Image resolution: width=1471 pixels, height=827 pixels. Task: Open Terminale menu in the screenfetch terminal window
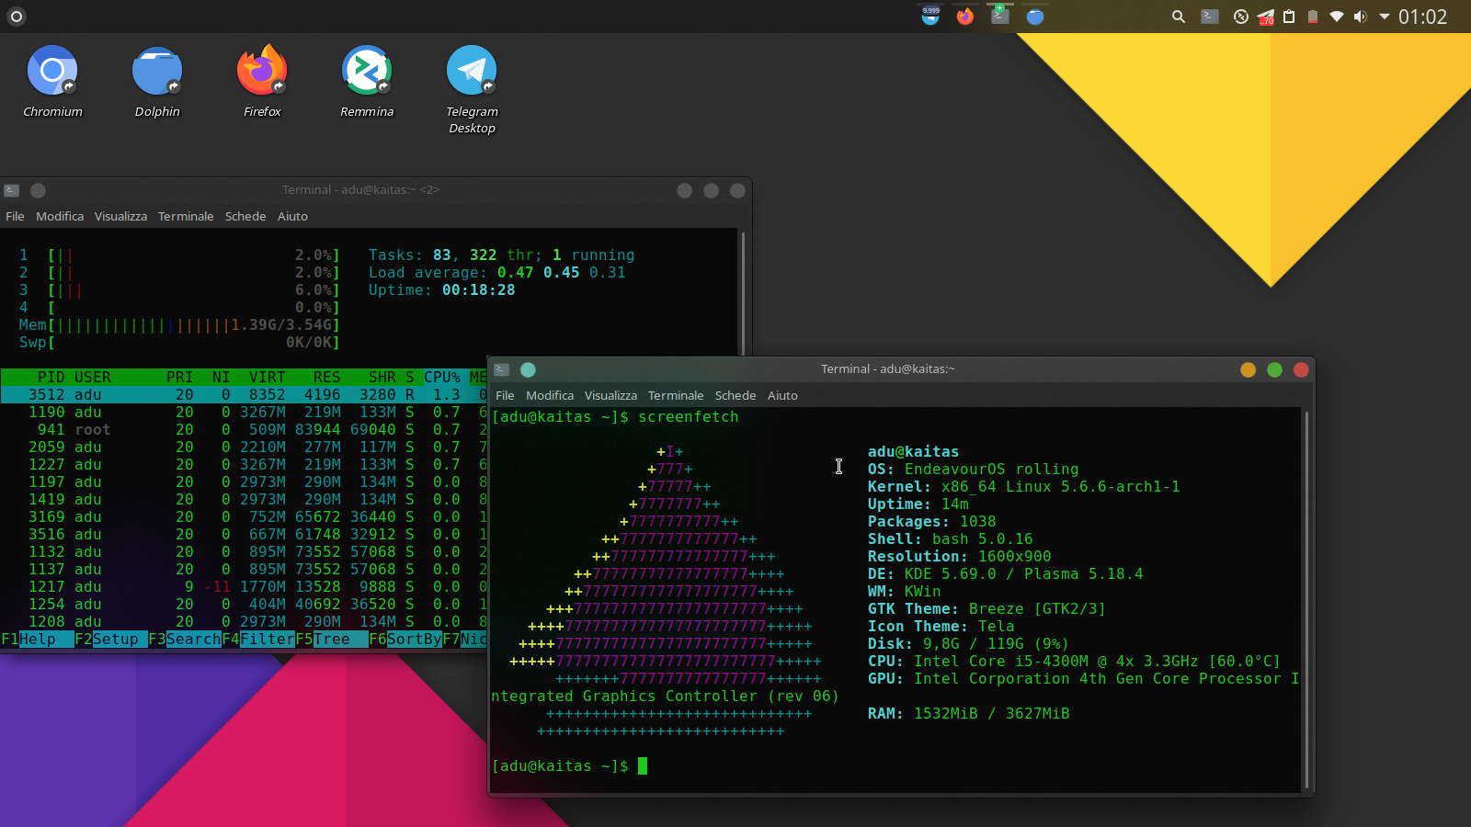click(676, 395)
